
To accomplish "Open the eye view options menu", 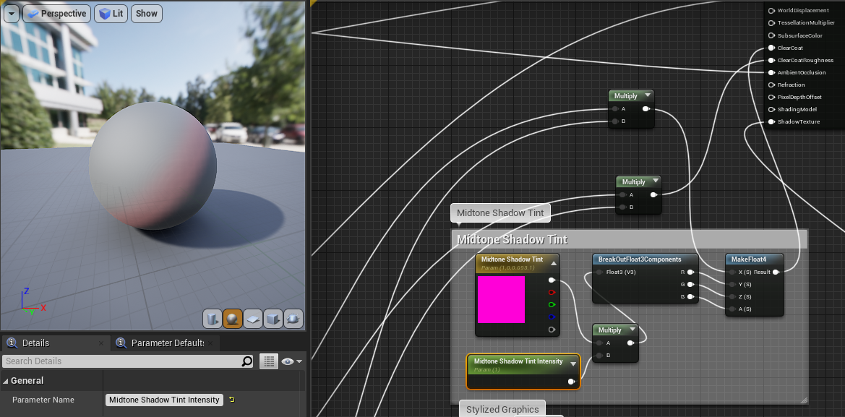I will 291,361.
